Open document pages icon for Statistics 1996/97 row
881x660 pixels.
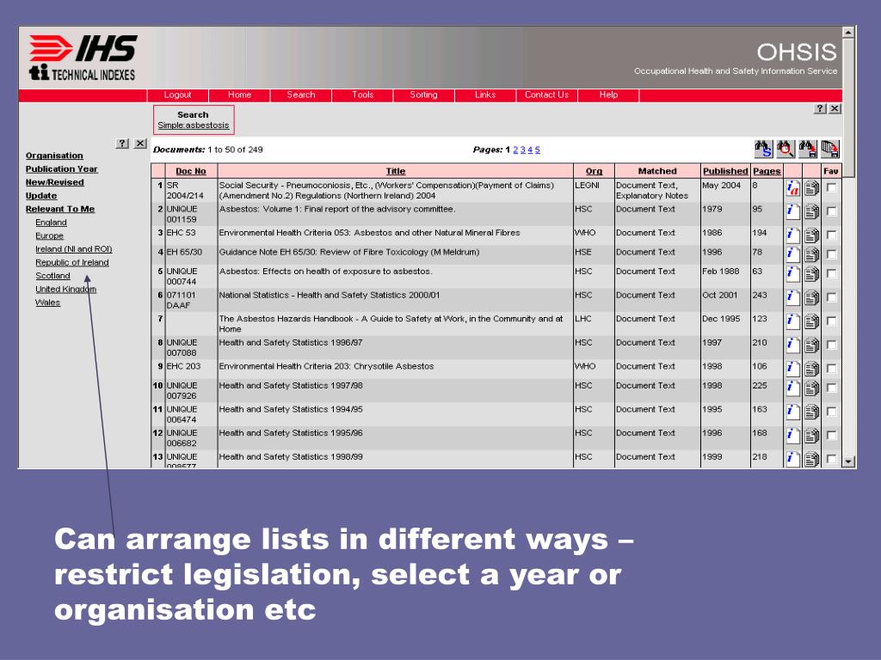811,345
